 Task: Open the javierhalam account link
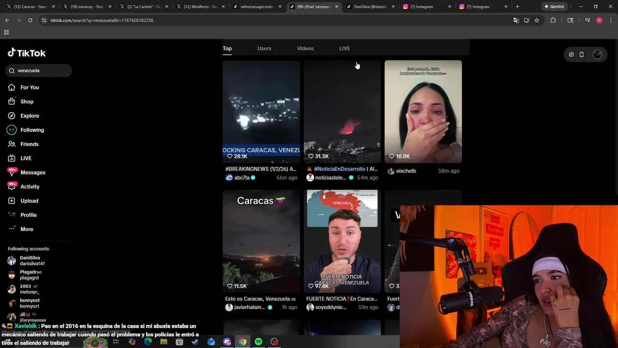(x=249, y=307)
